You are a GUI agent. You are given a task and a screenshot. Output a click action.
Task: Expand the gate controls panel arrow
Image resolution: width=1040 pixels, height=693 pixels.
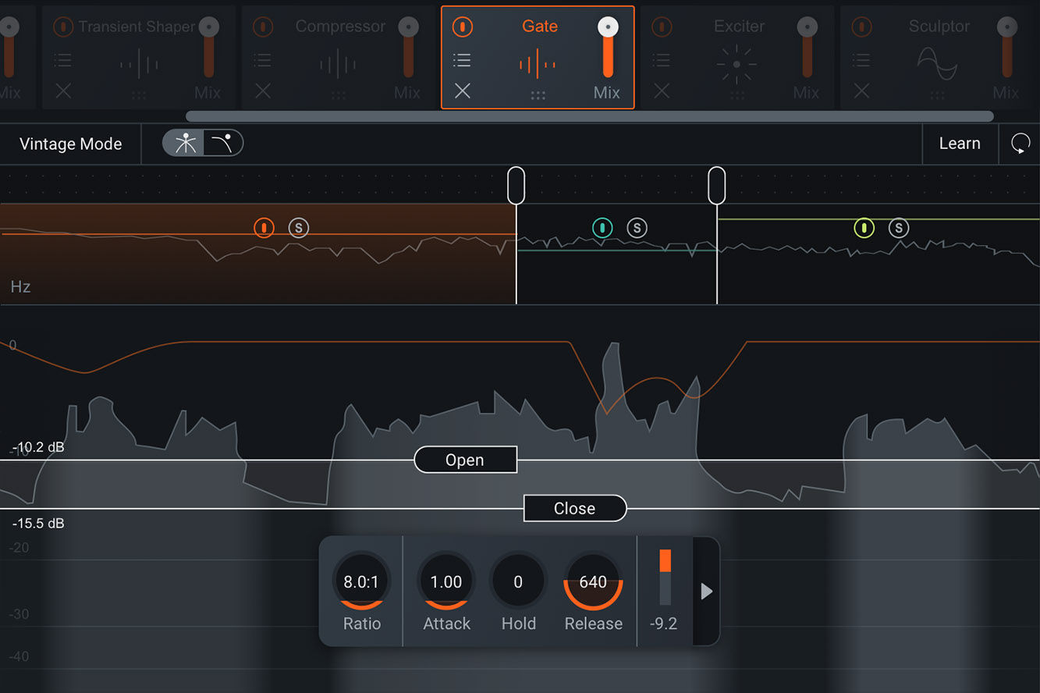pos(706,592)
